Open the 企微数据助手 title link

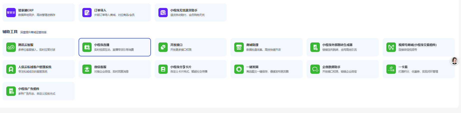(331, 67)
